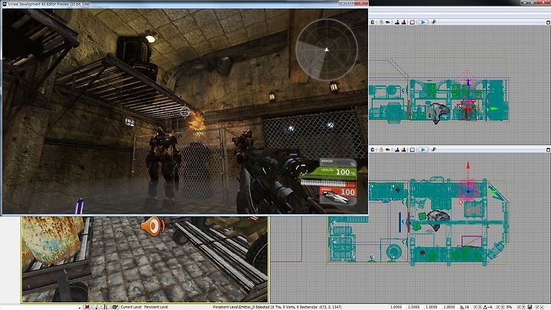
Task: Select blue vertical bar in top viewport
Action: point(400,222)
